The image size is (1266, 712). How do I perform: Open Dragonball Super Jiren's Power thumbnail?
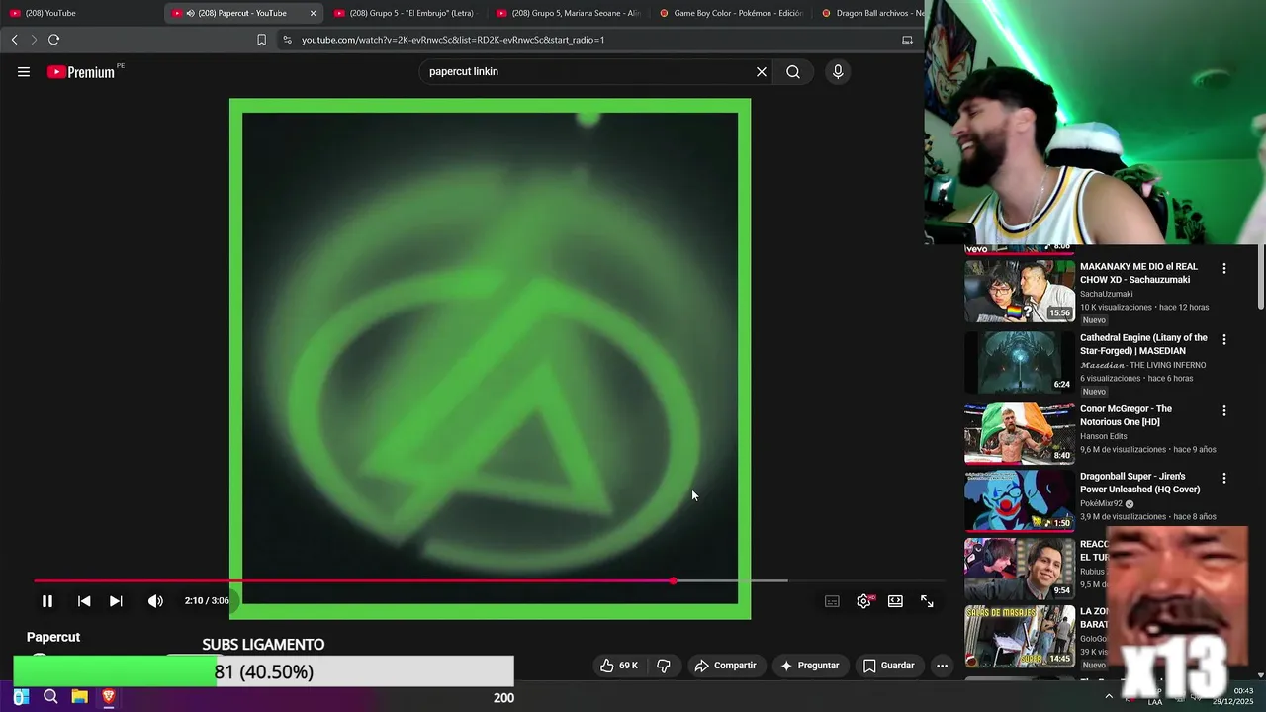click(x=1020, y=501)
